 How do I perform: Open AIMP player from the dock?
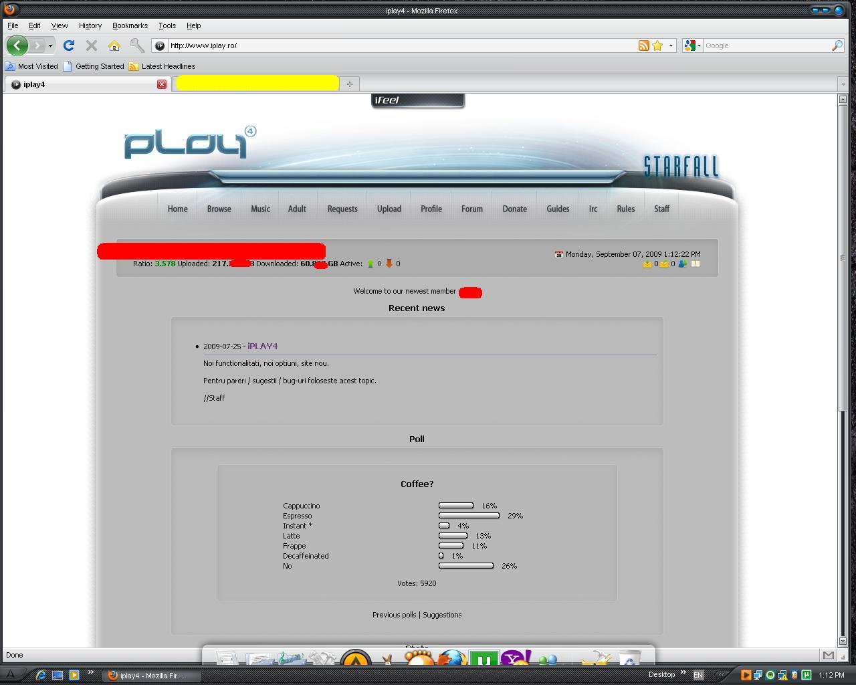click(x=356, y=658)
